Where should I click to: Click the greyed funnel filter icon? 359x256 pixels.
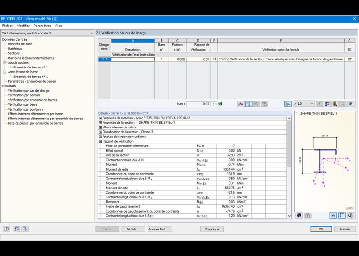pos(319,104)
